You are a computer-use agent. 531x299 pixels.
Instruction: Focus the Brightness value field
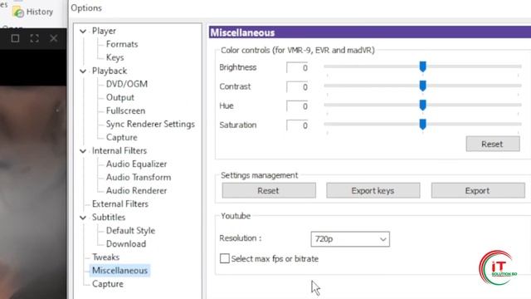click(x=297, y=68)
